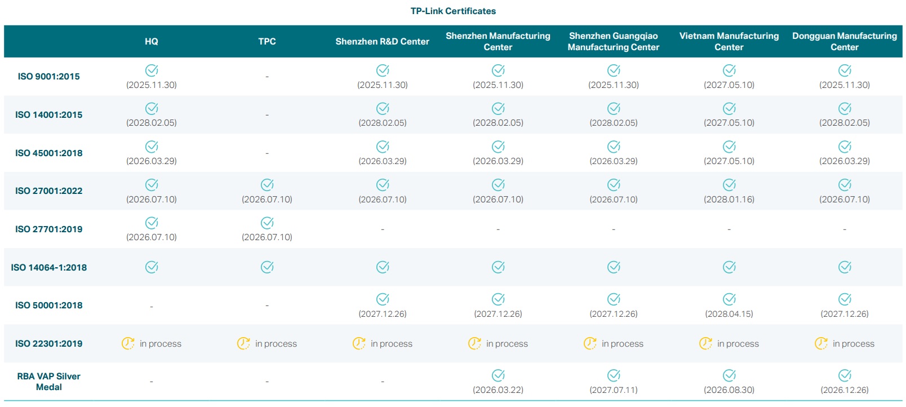Select the HQ column header
This screenshot has width=906, height=407.
coord(152,42)
